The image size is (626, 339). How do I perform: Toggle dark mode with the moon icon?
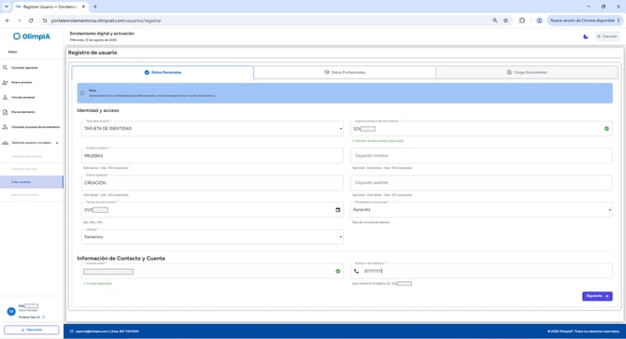click(x=586, y=36)
